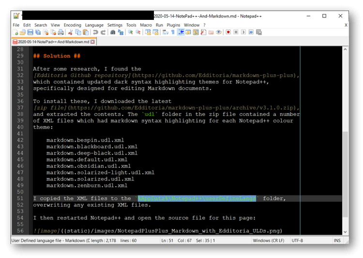Click the Save Recorded Macro icon
363x258 pixels.
(x=259, y=32)
